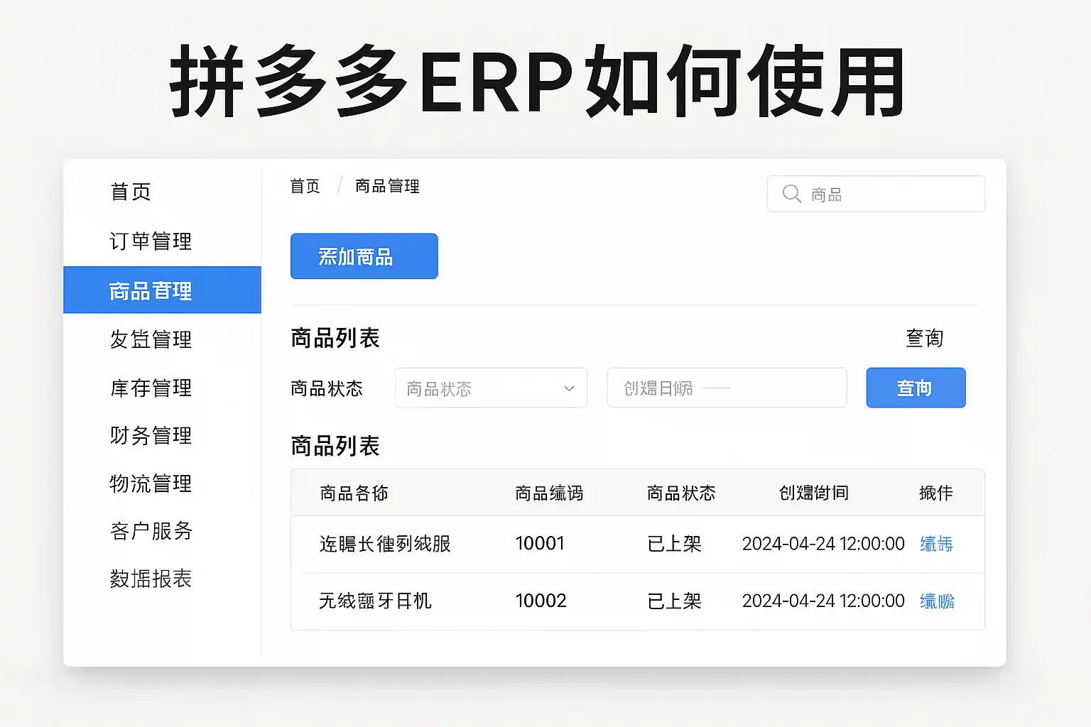
Task: Click 已上架 status in row 10001
Action: (674, 544)
